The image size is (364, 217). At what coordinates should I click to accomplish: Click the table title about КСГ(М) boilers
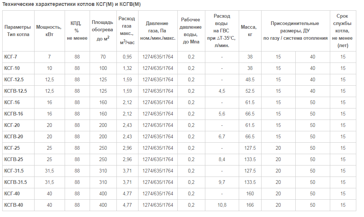coord(71,4)
